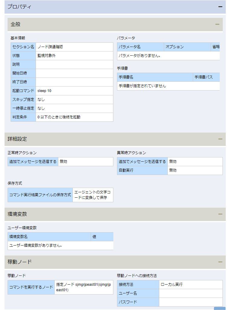Click the 手順書名 column header
The image size is (227, 310).
[155, 77]
